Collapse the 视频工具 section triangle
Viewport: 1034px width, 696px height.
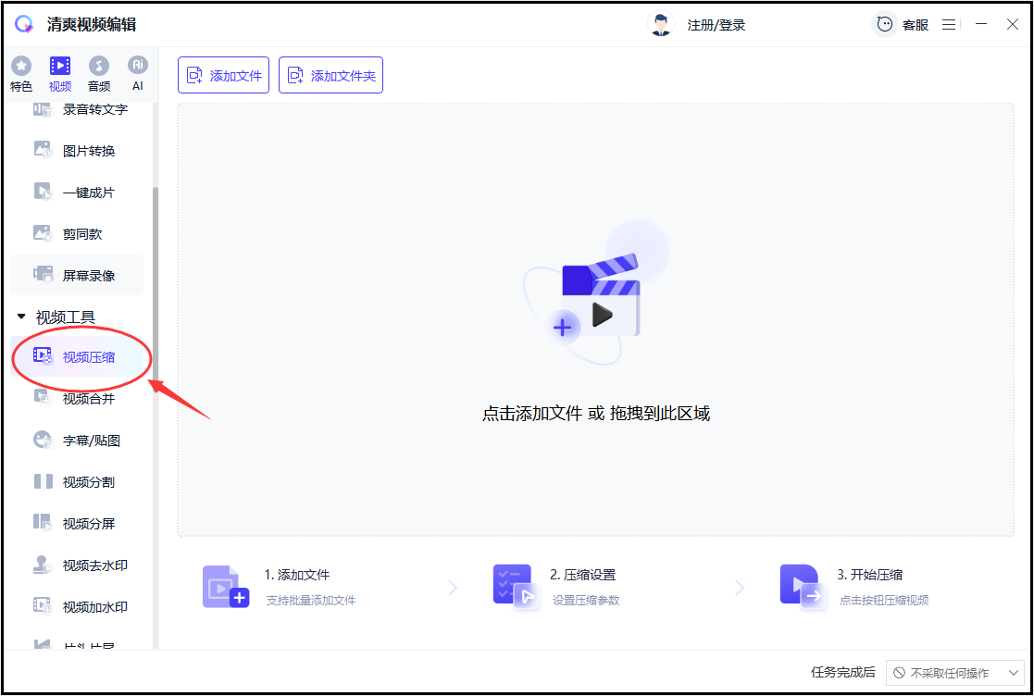pyautogui.click(x=21, y=317)
